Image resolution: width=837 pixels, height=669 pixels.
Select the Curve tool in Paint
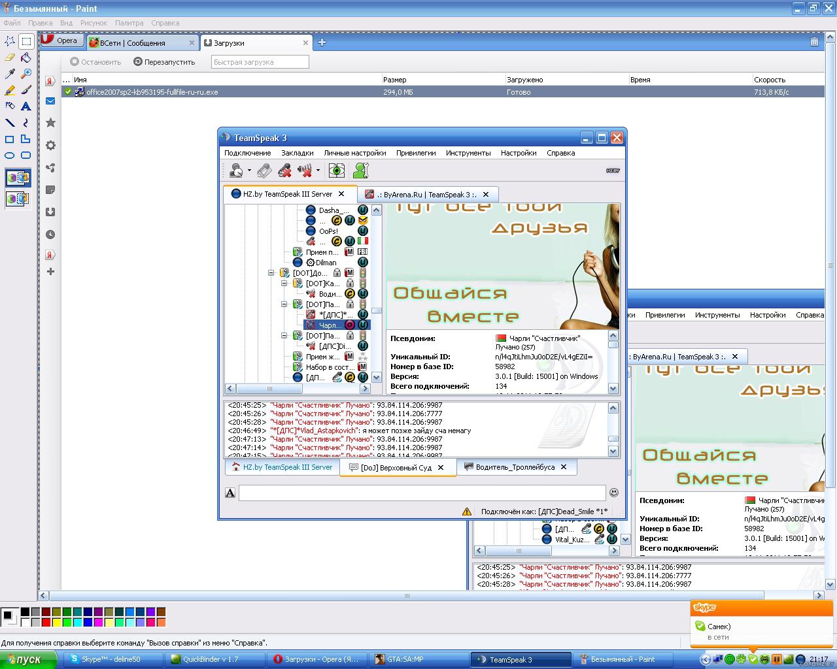pos(26,122)
